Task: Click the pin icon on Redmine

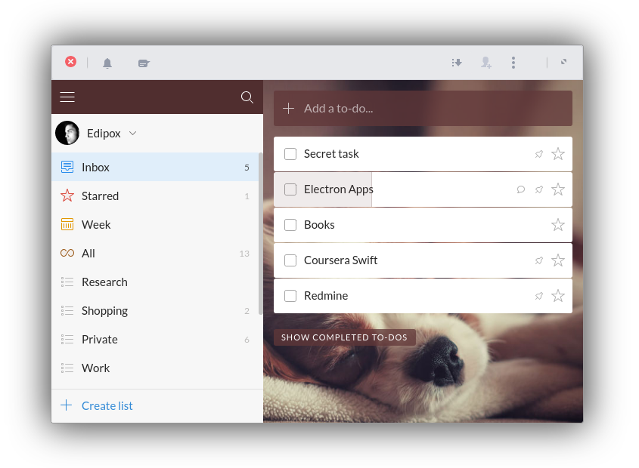Action: point(538,296)
